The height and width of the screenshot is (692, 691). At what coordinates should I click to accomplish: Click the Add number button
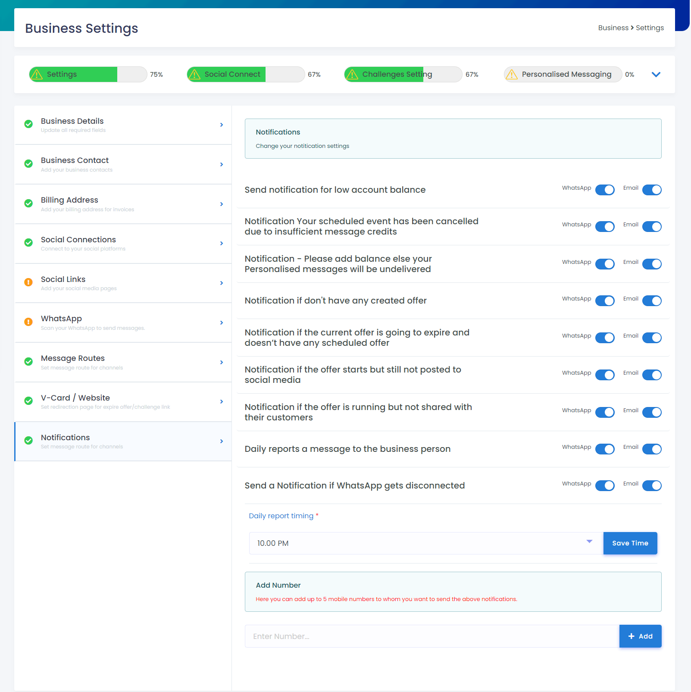click(640, 636)
